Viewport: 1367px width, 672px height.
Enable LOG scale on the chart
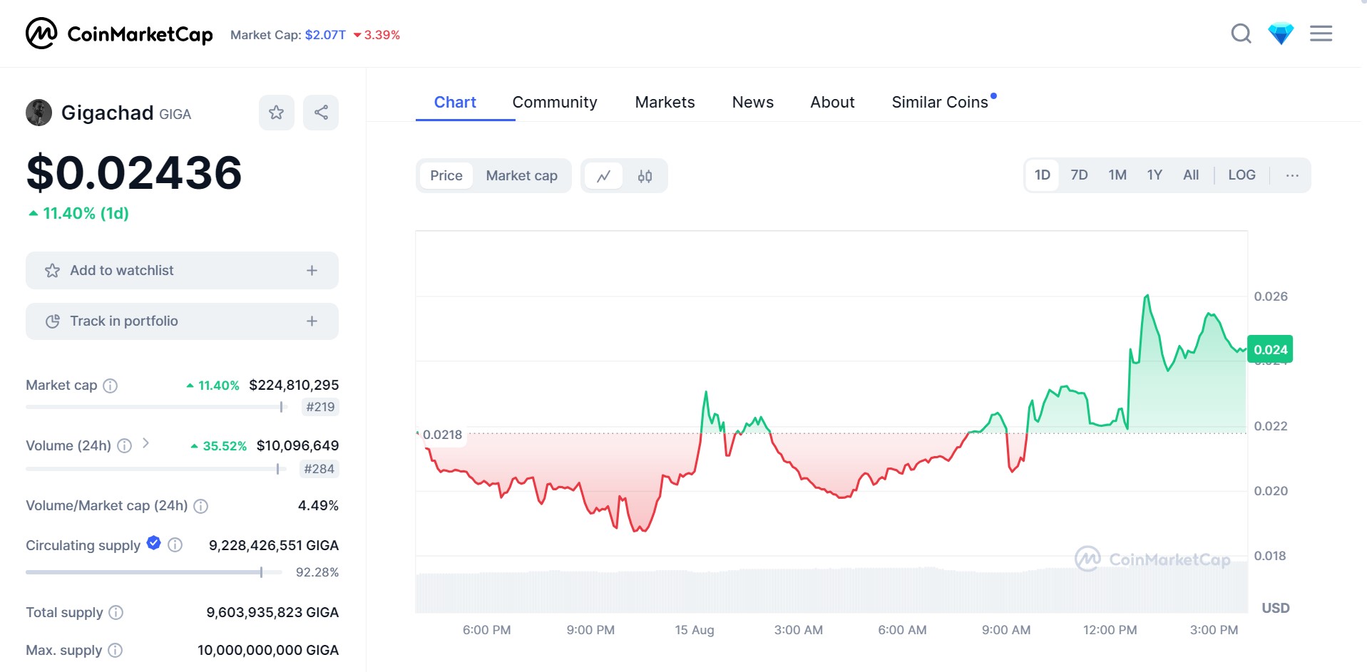(1241, 175)
